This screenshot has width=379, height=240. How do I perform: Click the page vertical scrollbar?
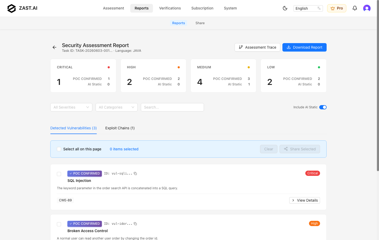coord(378,85)
